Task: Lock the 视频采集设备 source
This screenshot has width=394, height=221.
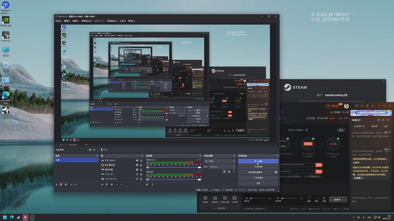Action: [x=141, y=179]
